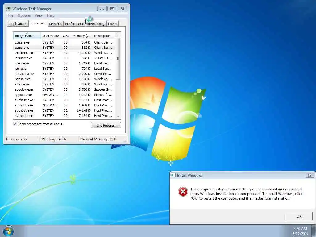Select the lsm.exe process

(64, 69)
